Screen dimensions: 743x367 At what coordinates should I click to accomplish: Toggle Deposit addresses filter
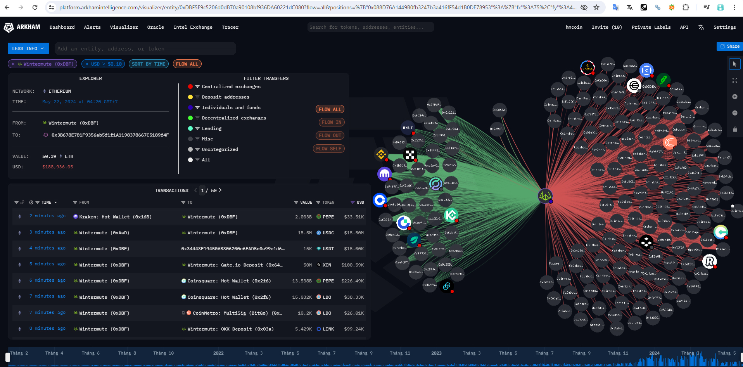pos(219,97)
